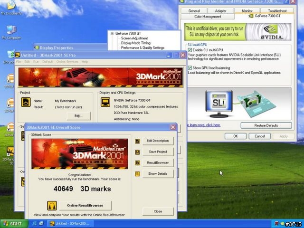Open the Default menu in 3DMark2001
The image size is (304, 228).
click(x=47, y=62)
